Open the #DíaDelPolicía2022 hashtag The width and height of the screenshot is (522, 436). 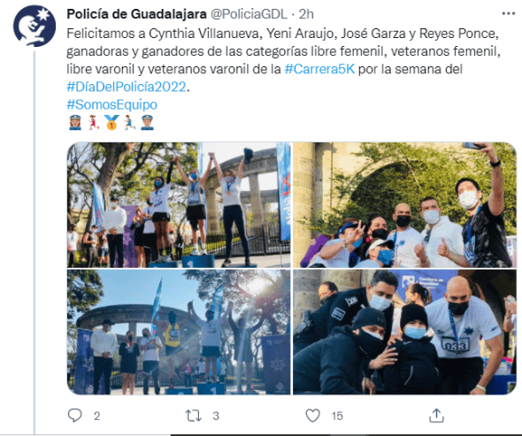pos(127,87)
